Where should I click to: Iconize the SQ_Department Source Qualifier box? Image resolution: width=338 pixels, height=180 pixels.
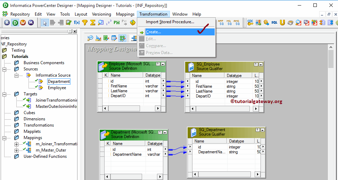click(x=263, y=130)
